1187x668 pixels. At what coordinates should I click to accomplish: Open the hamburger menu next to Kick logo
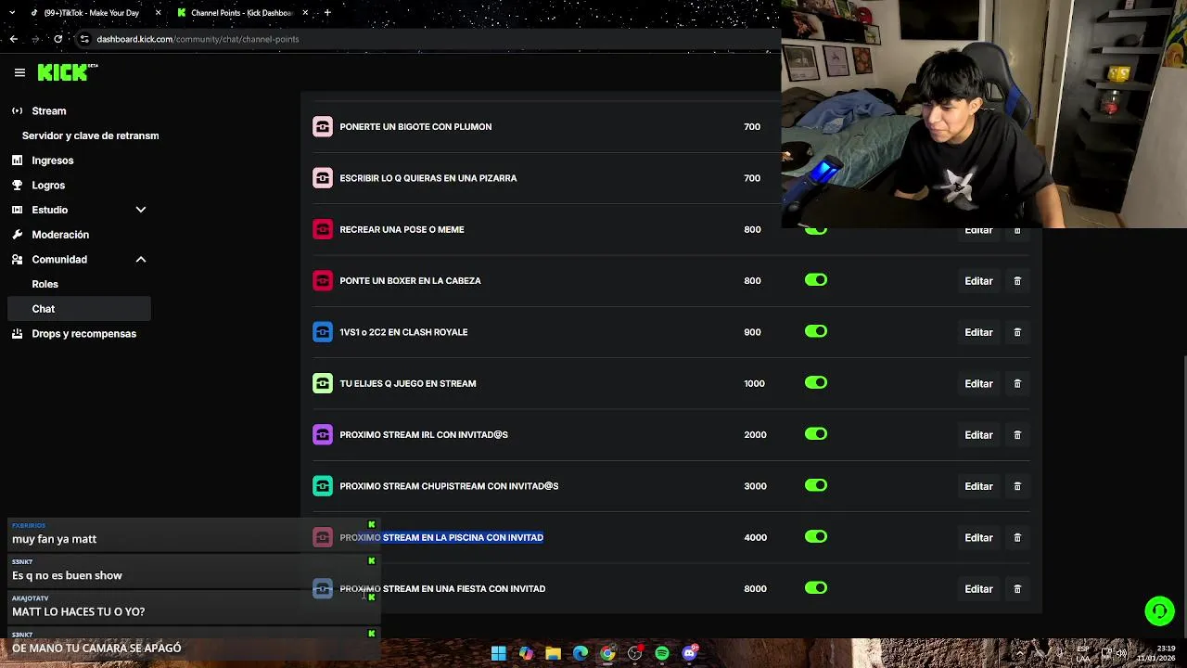19,72
